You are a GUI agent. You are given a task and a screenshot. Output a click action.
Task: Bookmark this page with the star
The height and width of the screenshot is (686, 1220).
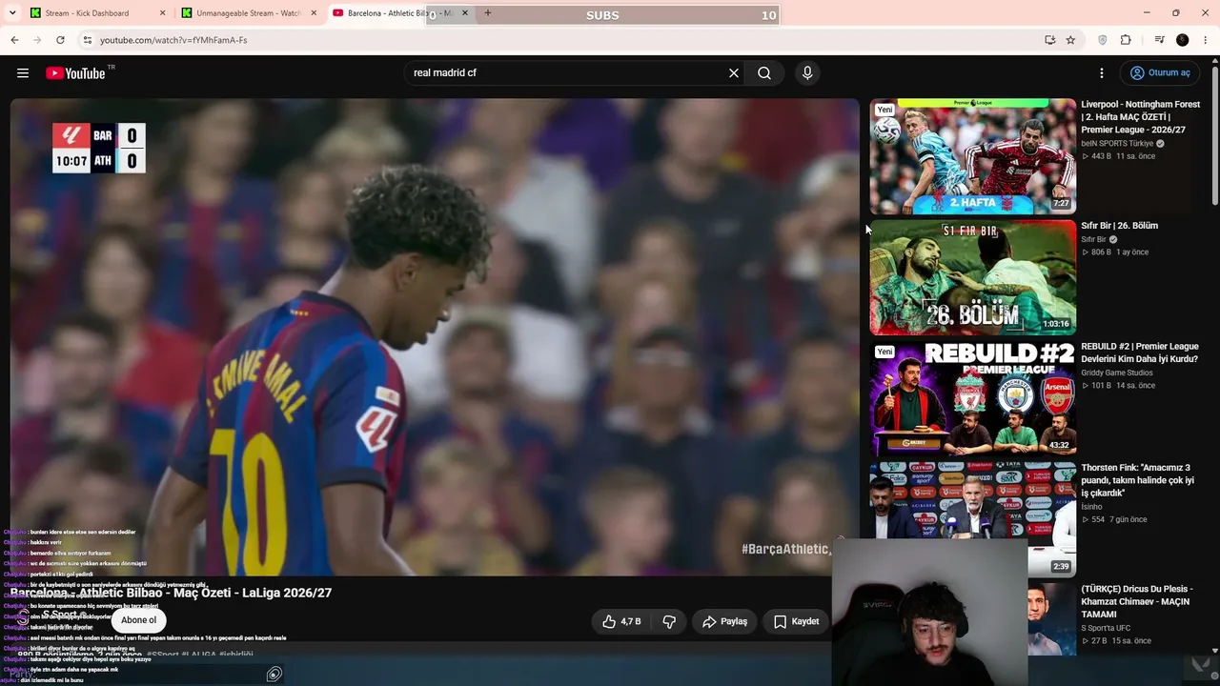tap(1070, 40)
